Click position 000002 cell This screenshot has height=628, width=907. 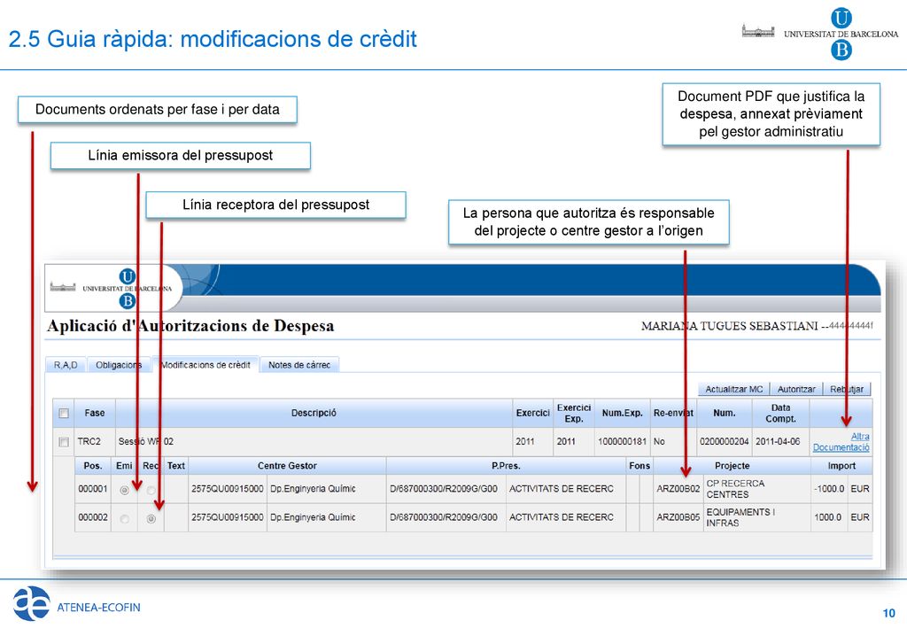[x=92, y=517]
